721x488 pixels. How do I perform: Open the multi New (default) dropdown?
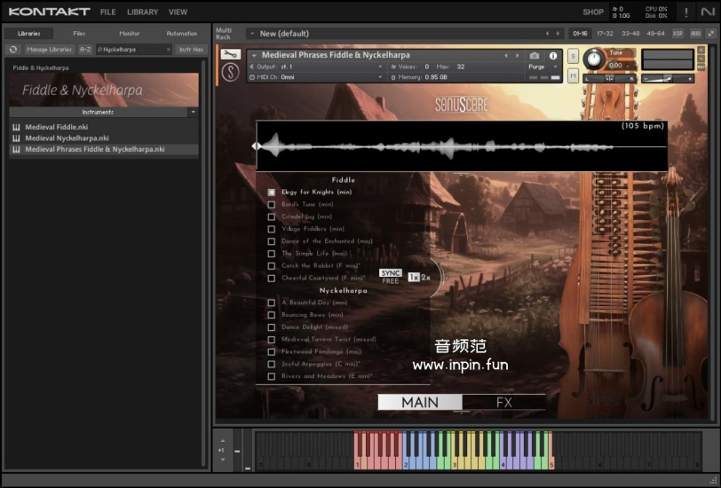coord(252,34)
